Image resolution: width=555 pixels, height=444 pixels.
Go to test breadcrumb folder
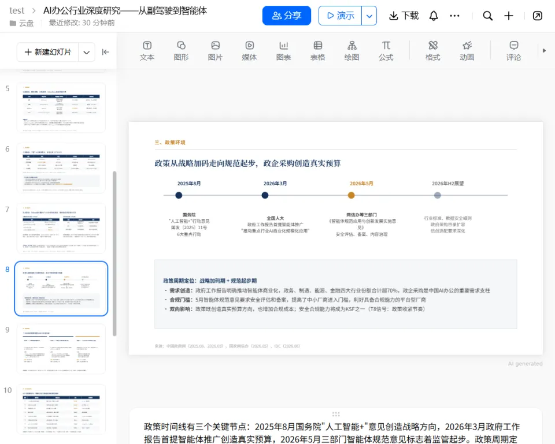pyautogui.click(x=17, y=10)
